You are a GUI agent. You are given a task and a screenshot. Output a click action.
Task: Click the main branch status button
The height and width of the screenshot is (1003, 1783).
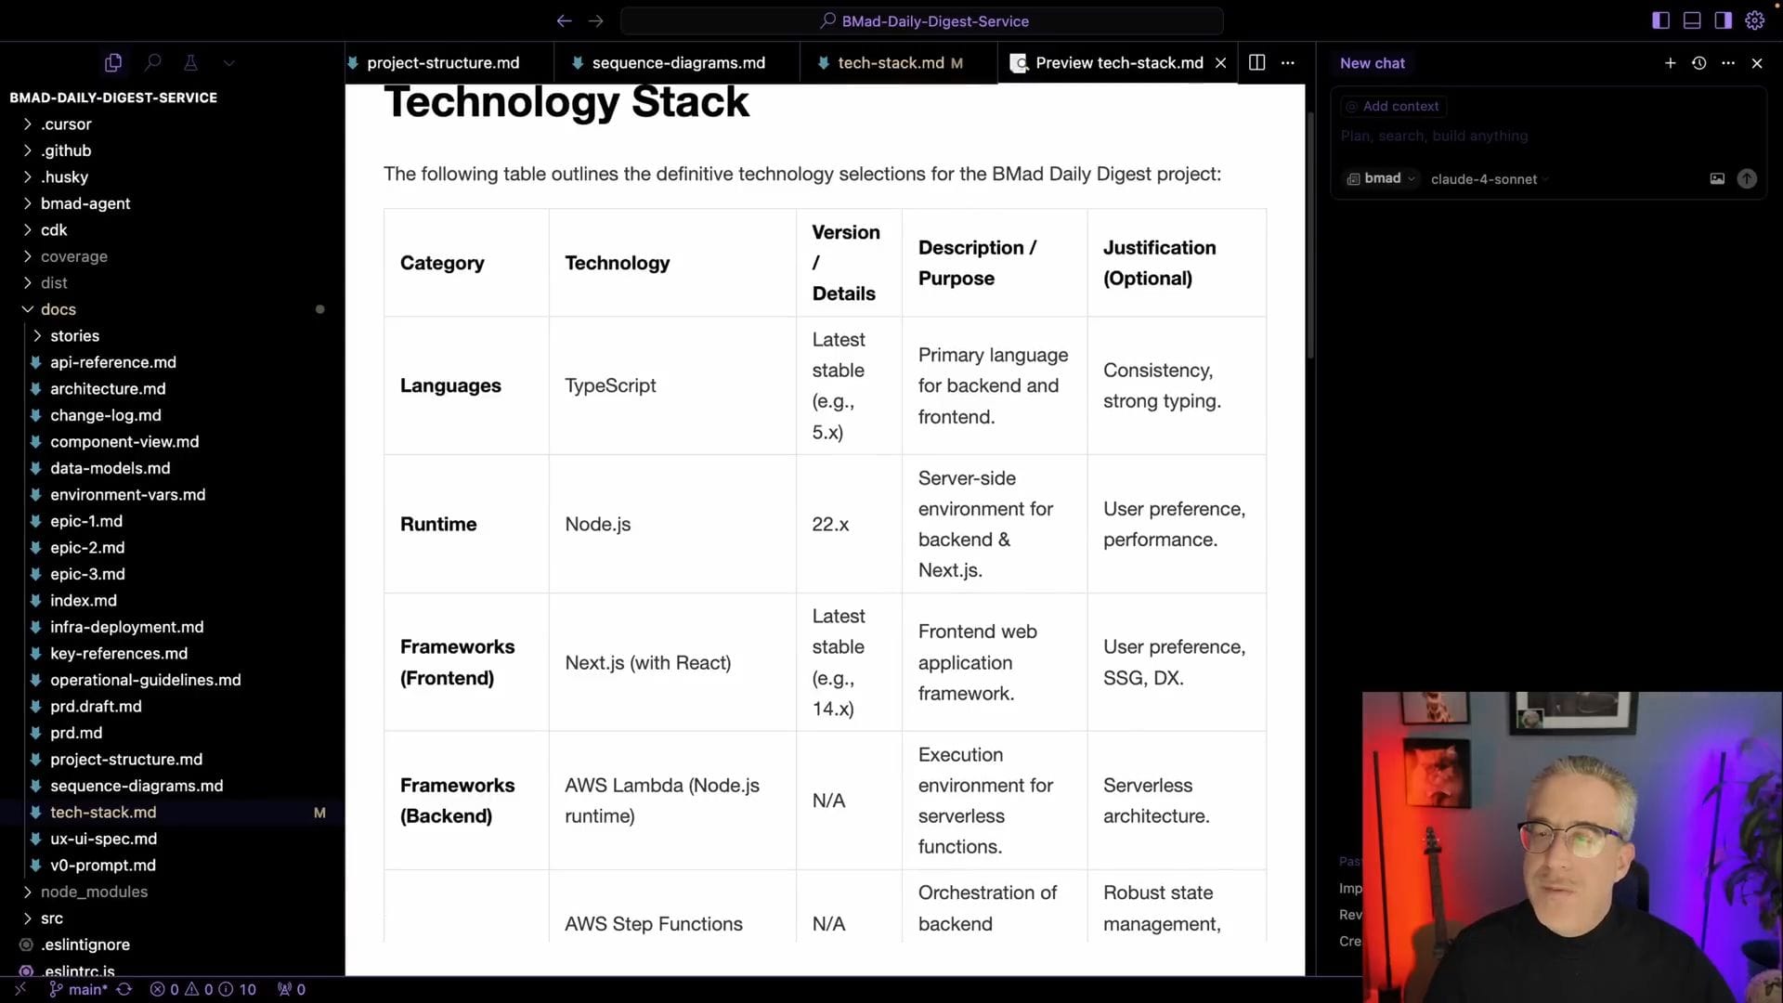pyautogui.click(x=80, y=989)
